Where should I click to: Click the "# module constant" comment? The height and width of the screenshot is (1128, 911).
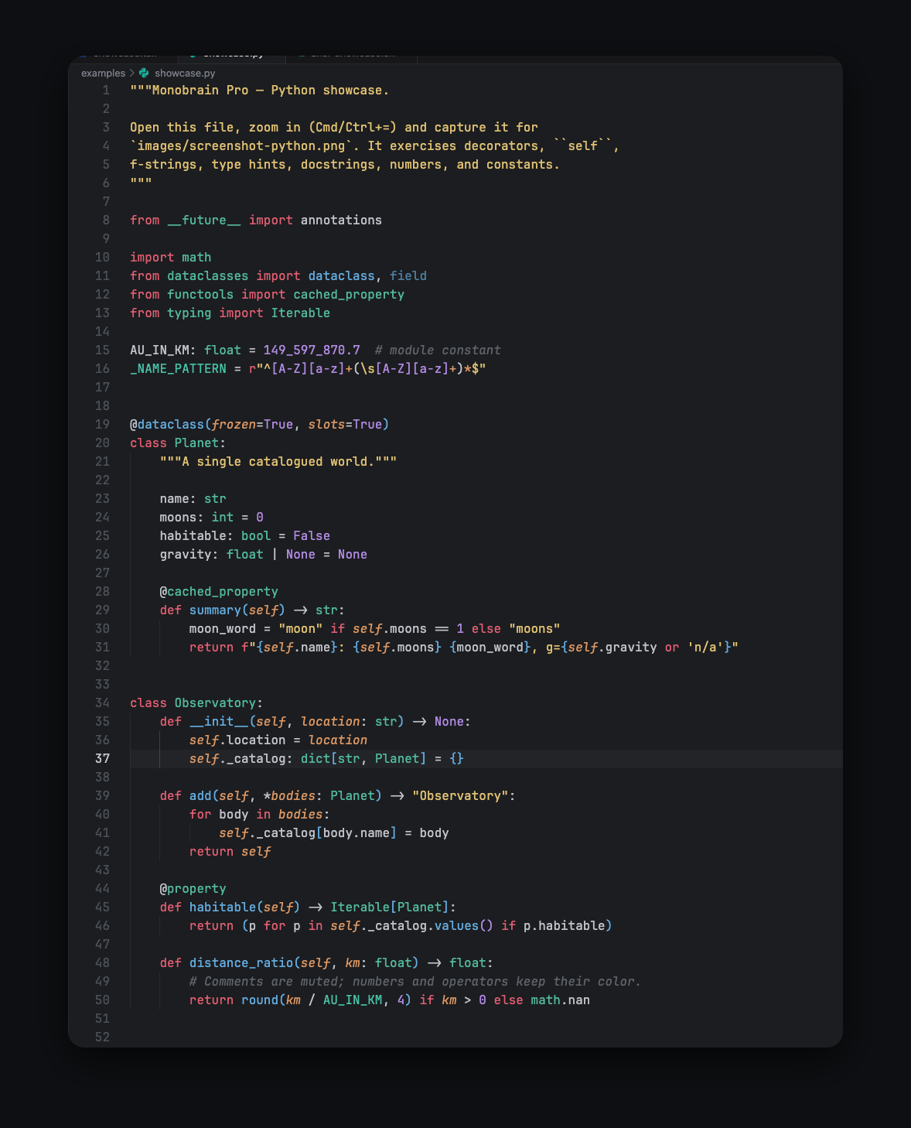(x=438, y=350)
